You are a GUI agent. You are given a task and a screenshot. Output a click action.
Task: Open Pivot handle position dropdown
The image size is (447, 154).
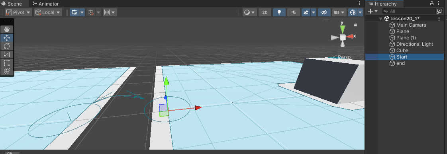(x=19, y=12)
